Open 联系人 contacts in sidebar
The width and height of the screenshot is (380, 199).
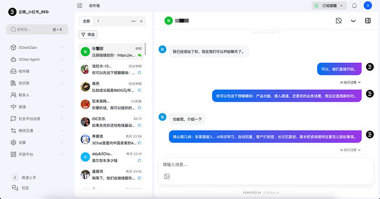pyautogui.click(x=37, y=95)
